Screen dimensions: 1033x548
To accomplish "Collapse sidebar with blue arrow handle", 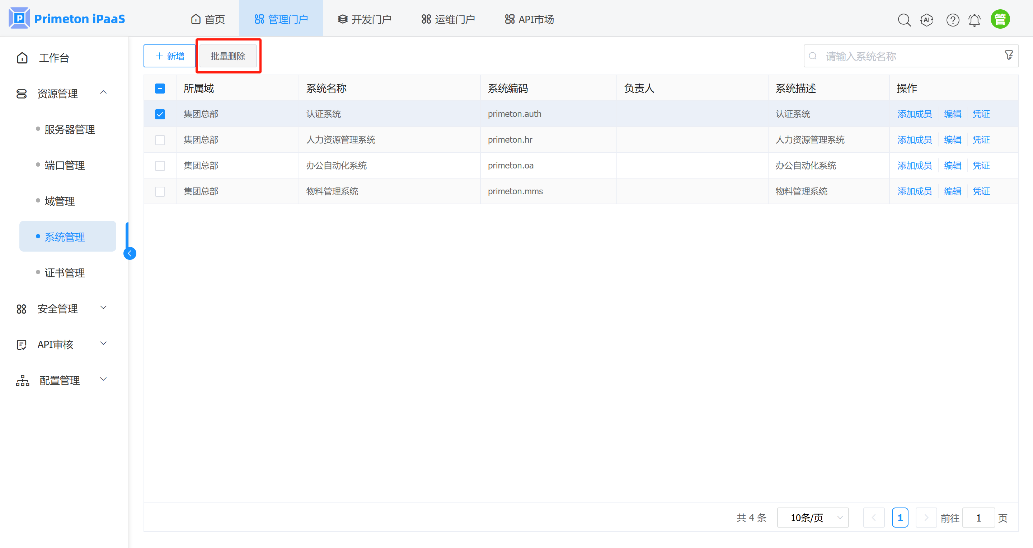I will [130, 253].
